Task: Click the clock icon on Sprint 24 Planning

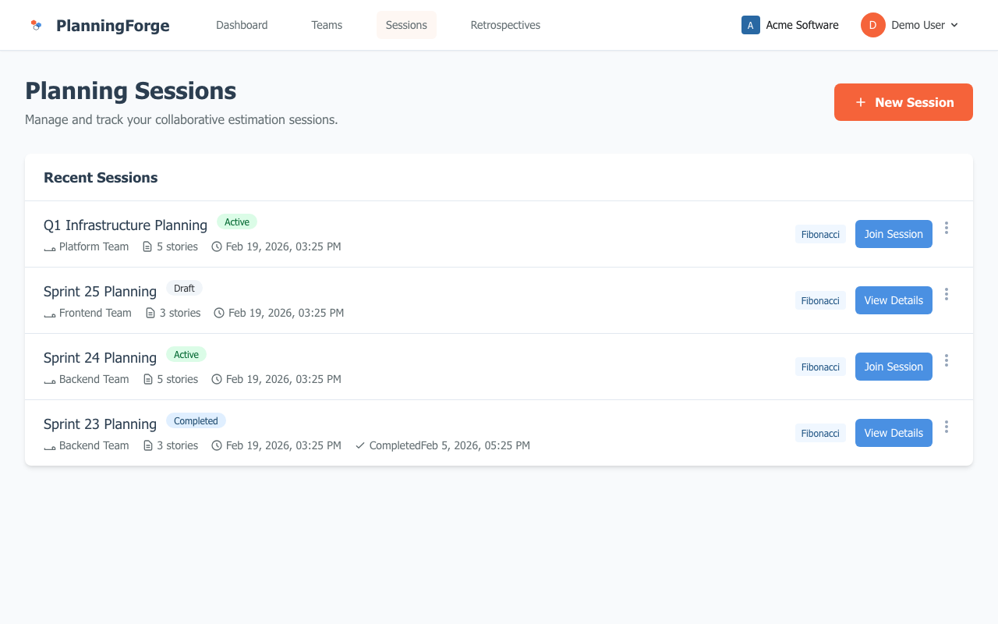Action: coord(216,379)
